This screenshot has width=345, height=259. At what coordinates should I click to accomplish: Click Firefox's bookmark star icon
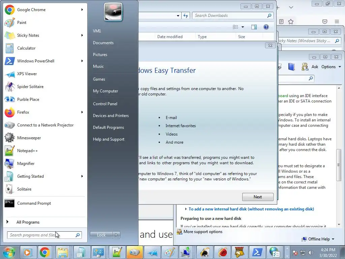point(291,22)
